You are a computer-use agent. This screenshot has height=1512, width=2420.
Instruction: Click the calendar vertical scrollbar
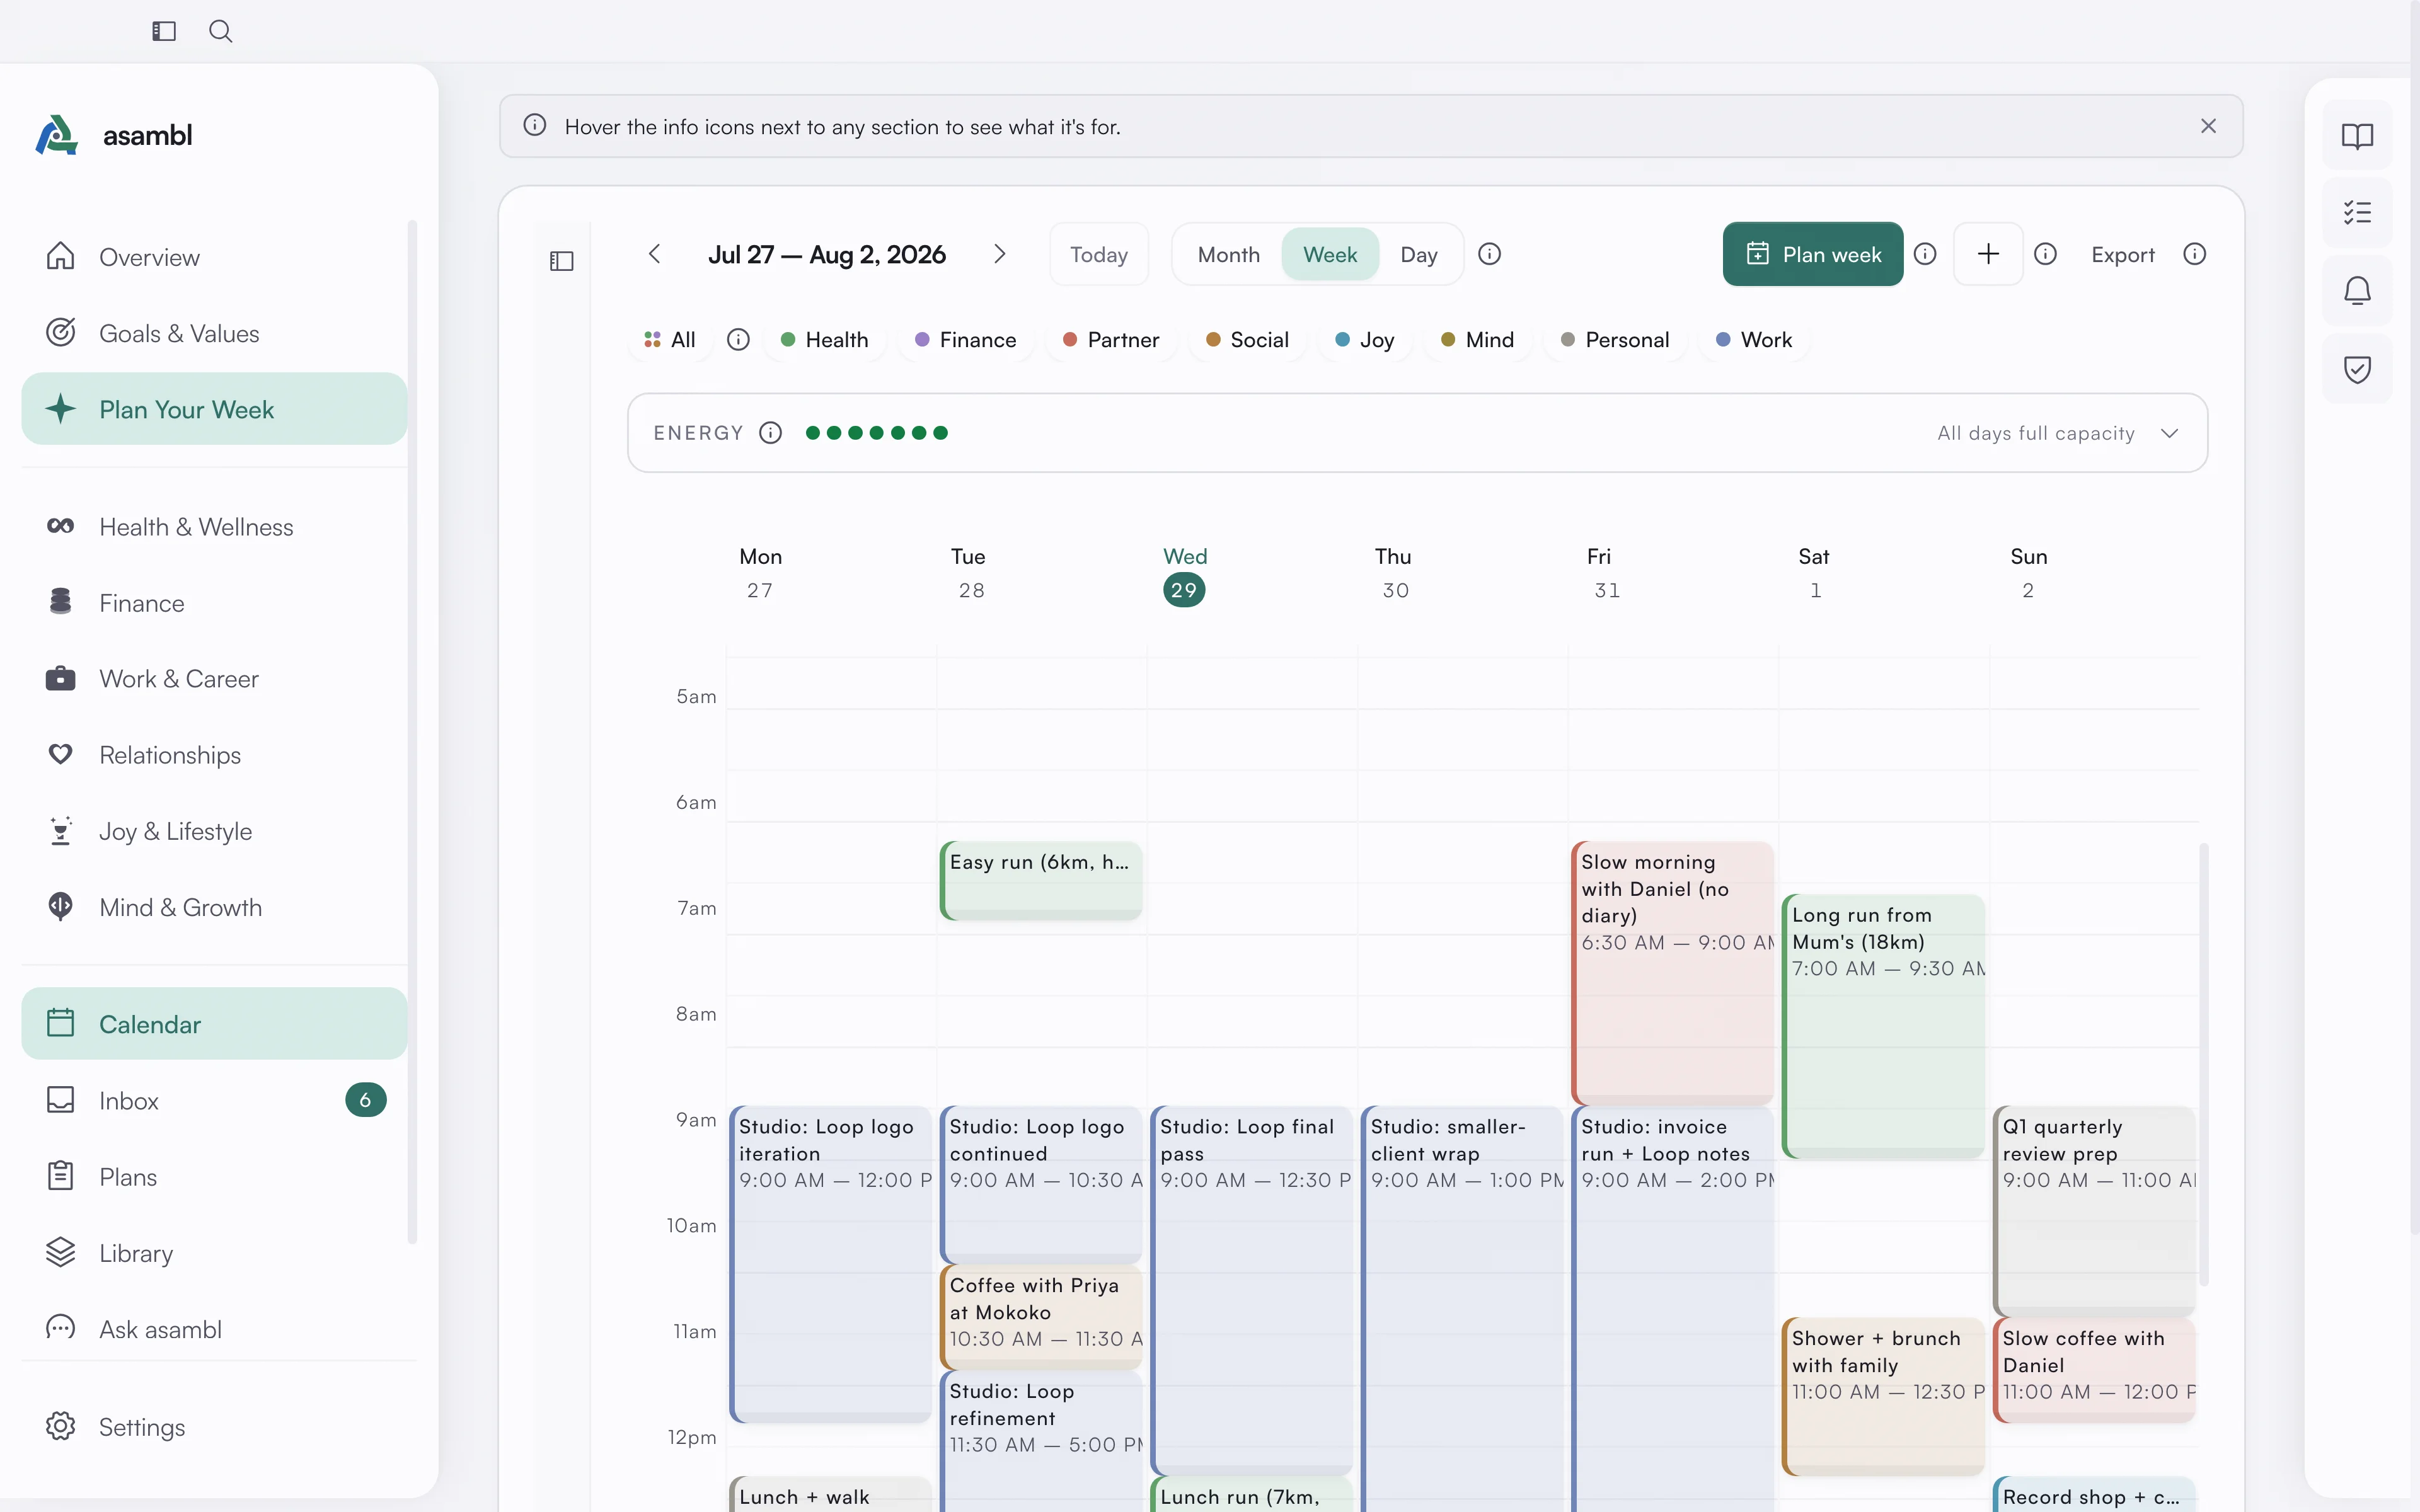pos(2204,1064)
